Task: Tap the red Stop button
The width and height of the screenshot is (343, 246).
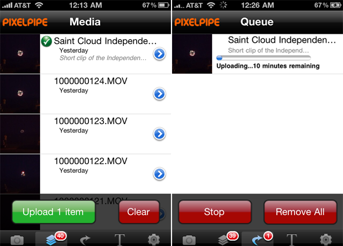Action: pos(214,212)
